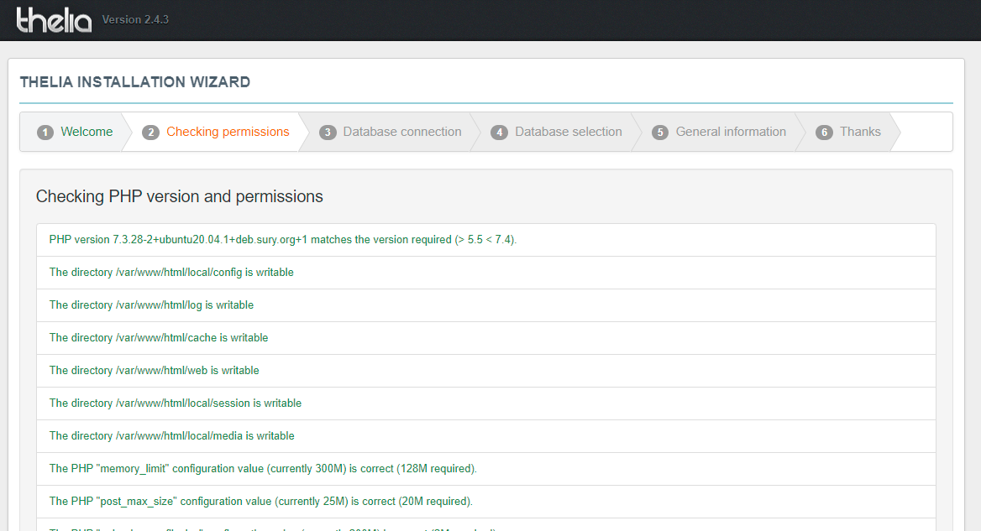
Task: Switch to the Database selection step
Action: click(x=569, y=132)
